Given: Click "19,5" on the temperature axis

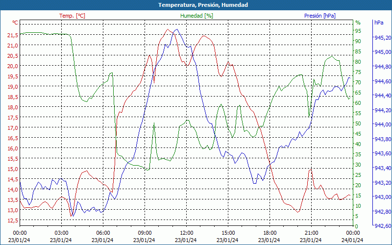Looking at the screenshot, I should tap(13, 76).
